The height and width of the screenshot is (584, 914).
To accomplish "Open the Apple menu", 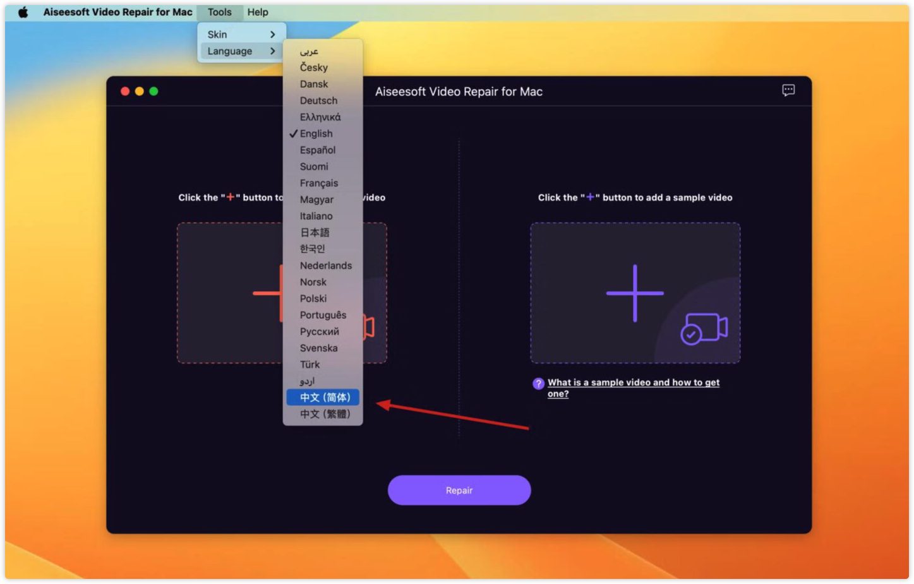I will pos(23,12).
